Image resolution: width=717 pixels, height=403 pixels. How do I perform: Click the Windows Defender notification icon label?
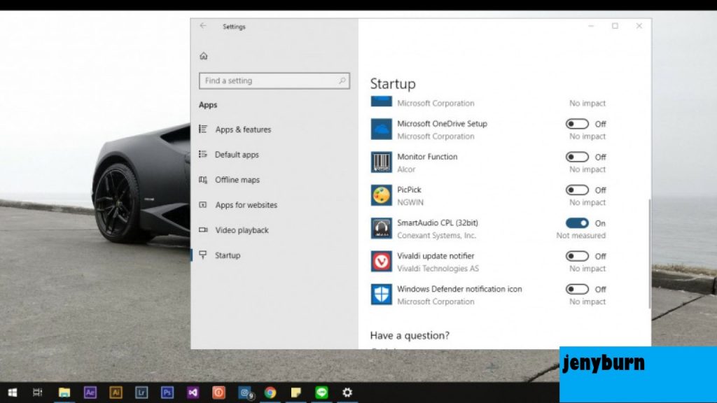point(459,289)
